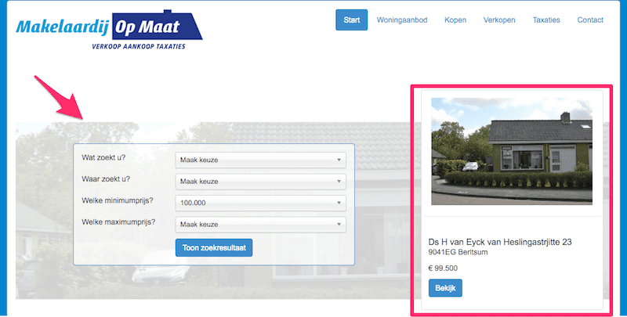Click the Toon zoekresultaat button
This screenshot has width=627, height=317.
214,248
